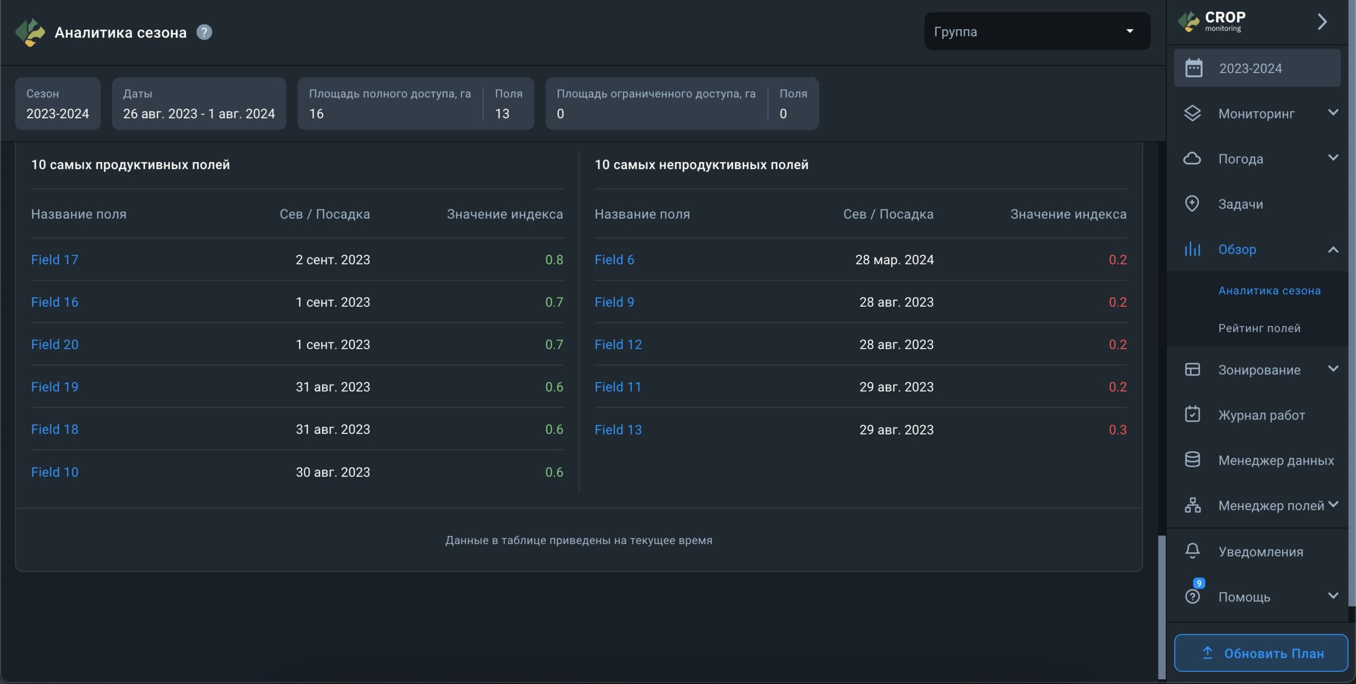The image size is (1356, 684).
Task: Open the Field 17 link
Action: [x=55, y=260]
